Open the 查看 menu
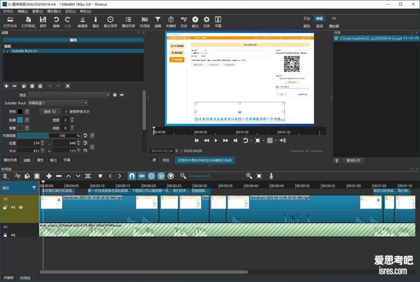The width and height of the screenshot is (420, 282). (x=37, y=11)
